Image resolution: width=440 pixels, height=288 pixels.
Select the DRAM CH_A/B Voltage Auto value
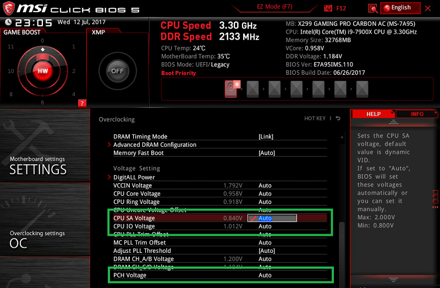[x=265, y=259]
